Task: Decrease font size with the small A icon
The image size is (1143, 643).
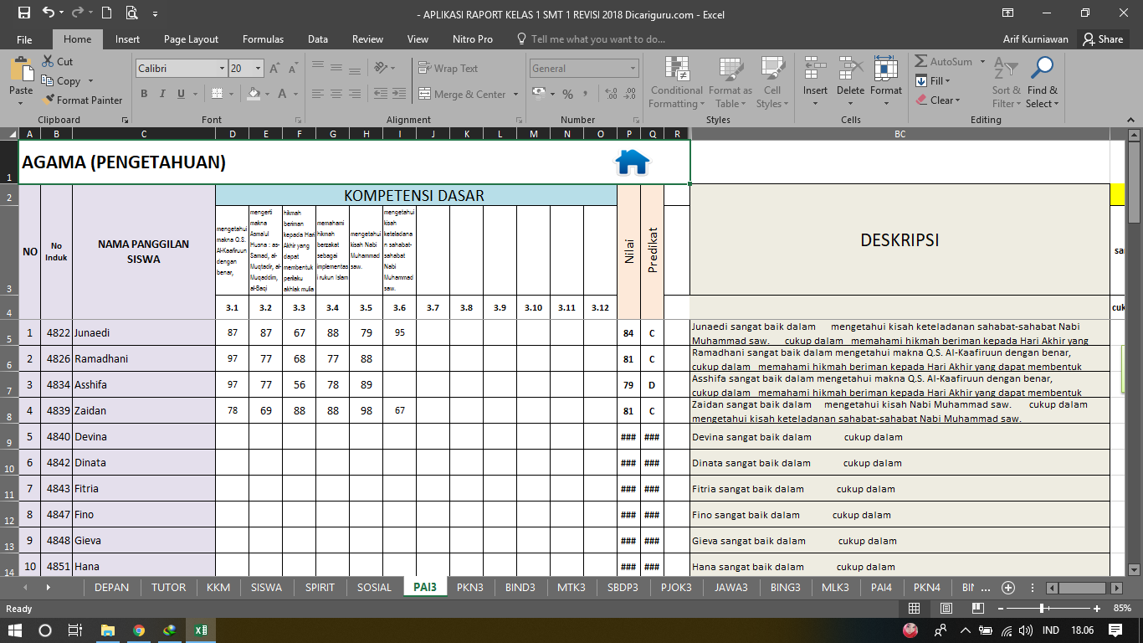Action: pyautogui.click(x=292, y=69)
